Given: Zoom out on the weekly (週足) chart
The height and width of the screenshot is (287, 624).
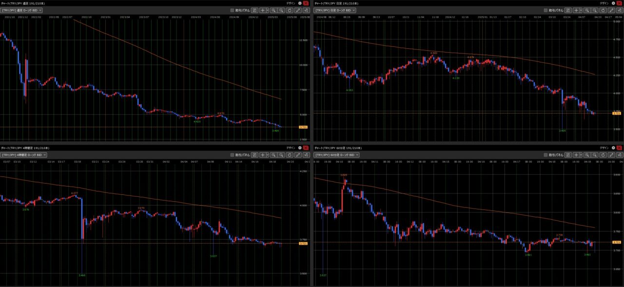Looking at the screenshot, I should click(282, 10).
